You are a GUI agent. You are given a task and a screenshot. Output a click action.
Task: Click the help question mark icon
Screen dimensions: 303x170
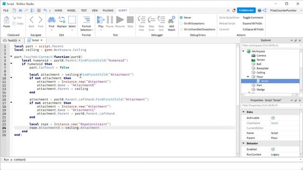259,10
